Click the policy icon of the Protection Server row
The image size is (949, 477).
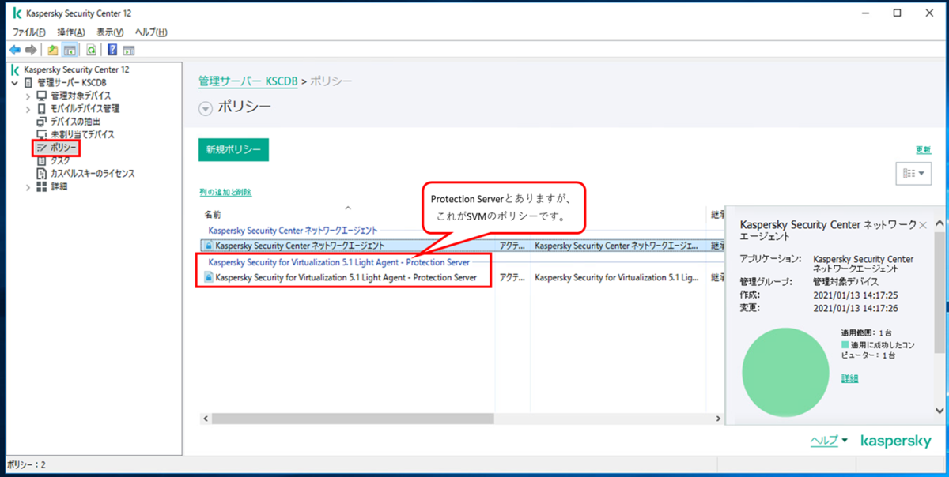coord(209,277)
